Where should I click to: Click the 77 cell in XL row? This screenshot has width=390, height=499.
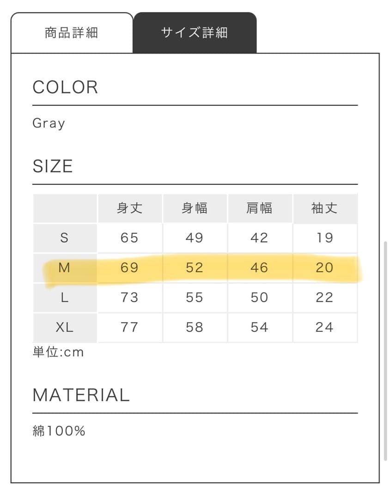129,327
